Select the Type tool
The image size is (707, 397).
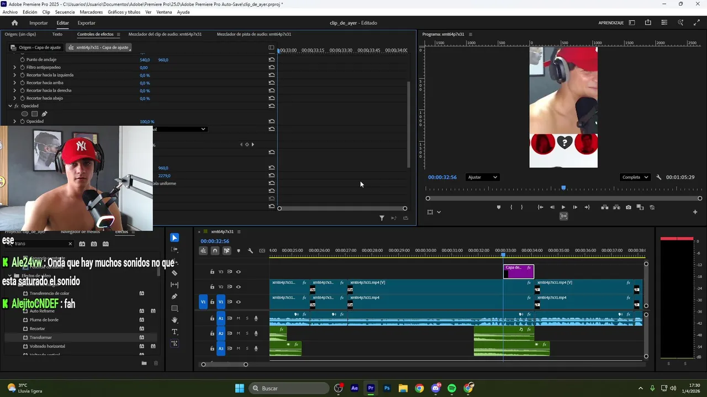[x=175, y=331]
